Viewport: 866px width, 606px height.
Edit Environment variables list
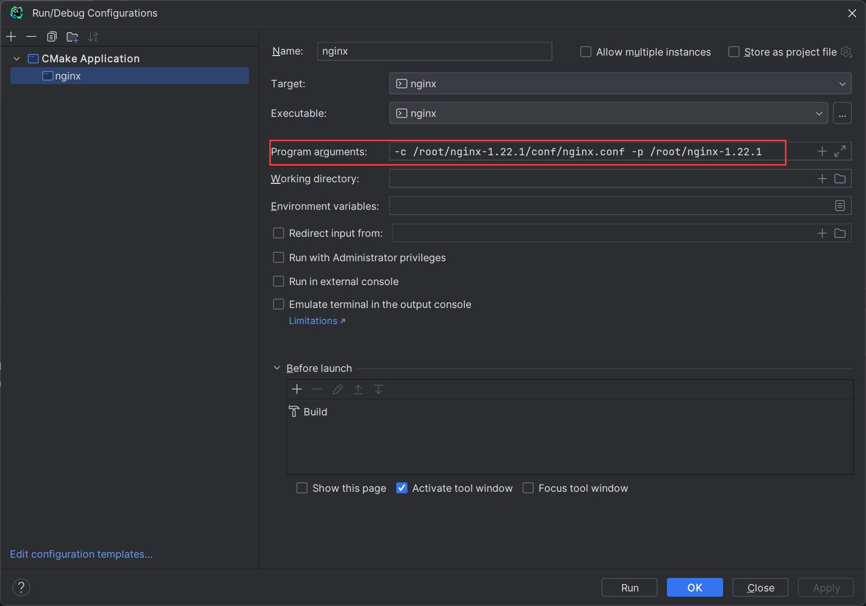click(x=840, y=206)
